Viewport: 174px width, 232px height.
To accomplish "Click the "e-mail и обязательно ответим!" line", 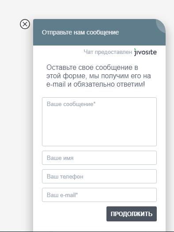I will [96, 84].
